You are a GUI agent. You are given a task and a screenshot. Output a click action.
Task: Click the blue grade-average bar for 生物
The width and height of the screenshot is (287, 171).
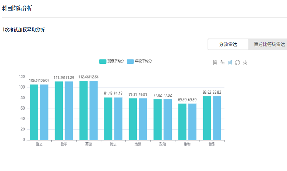point(192,122)
